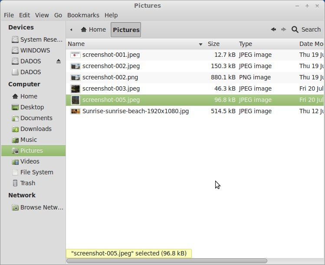325x265 pixels.
Task: Open Desktop in the sidebar
Action: click(32, 107)
